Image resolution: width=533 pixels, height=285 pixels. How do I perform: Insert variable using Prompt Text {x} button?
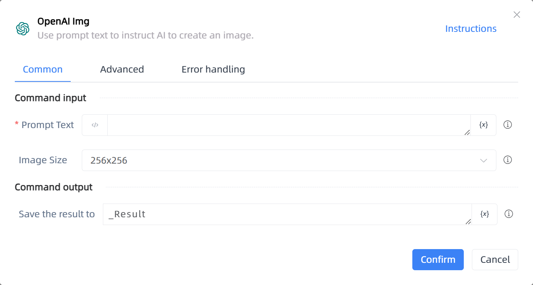[483, 125]
